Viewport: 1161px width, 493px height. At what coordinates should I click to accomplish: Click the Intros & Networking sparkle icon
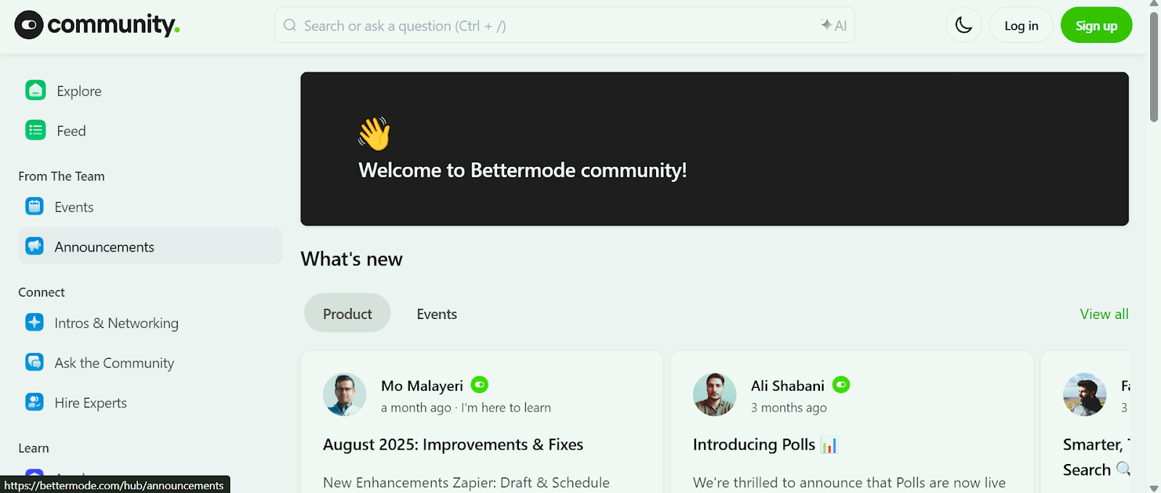click(x=34, y=323)
